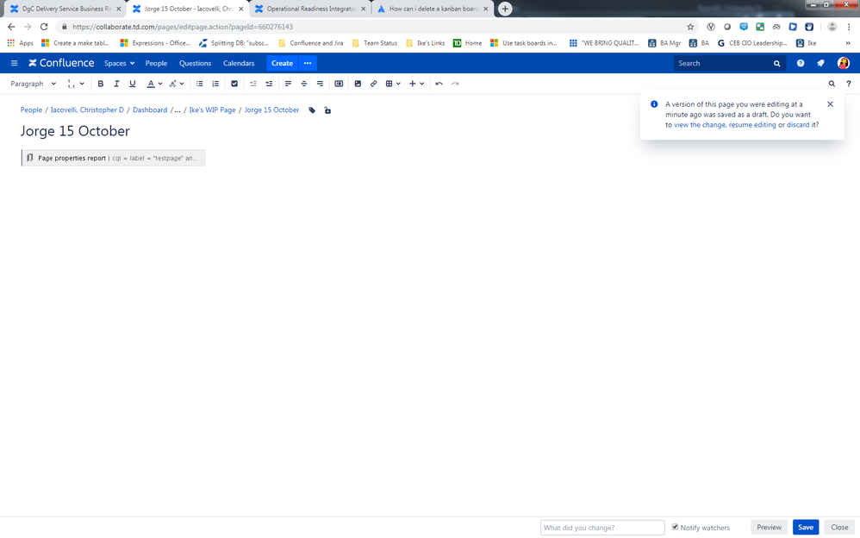Open editor help question mark
The width and height of the screenshot is (860, 538).
pos(849,84)
